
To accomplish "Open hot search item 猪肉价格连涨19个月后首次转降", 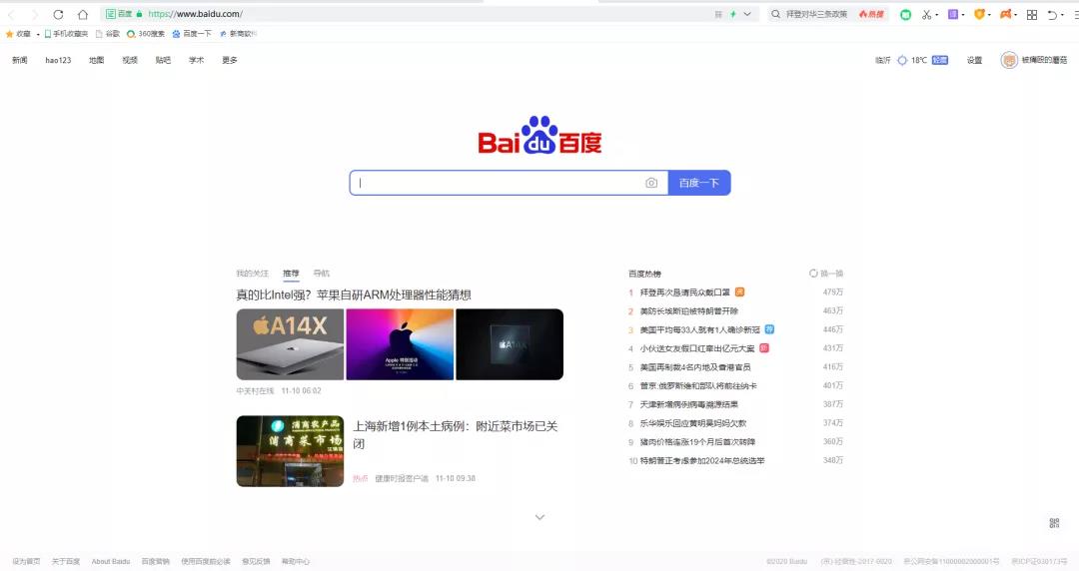I will point(697,441).
